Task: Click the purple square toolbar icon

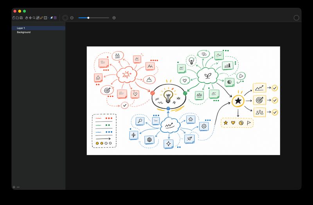Action: click(55, 18)
